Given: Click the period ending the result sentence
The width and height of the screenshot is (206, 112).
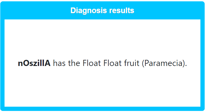Looking at the screenshot, I should pos(186,65).
